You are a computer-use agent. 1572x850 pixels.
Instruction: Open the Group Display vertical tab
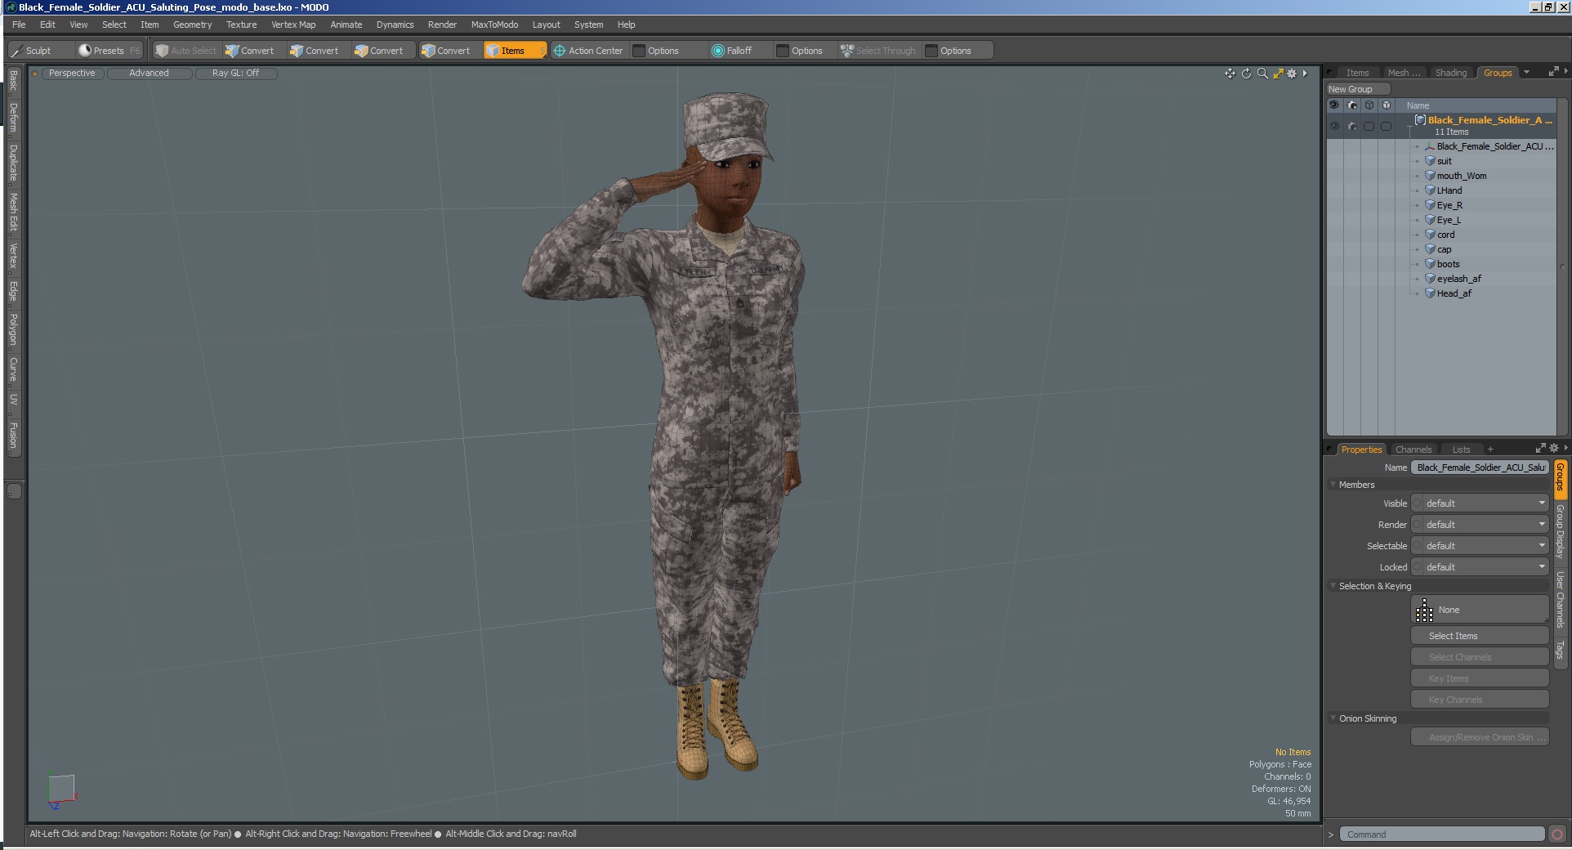tap(1560, 531)
